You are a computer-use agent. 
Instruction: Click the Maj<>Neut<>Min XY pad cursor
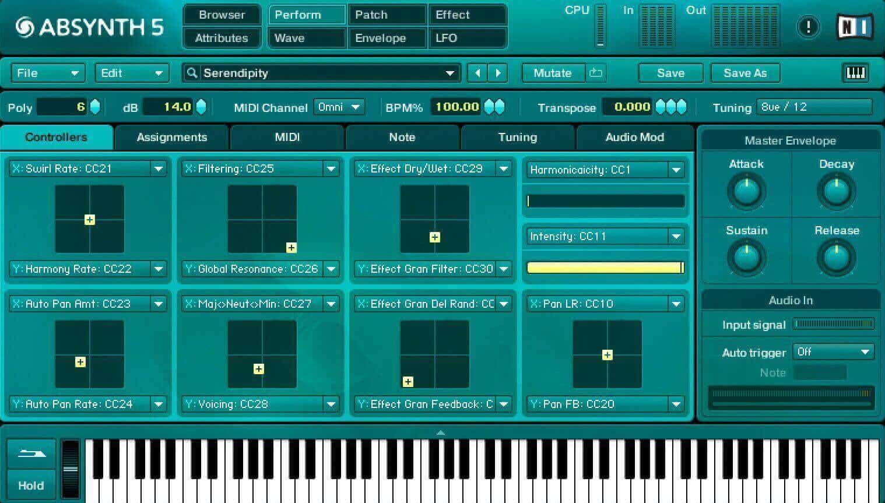coord(259,369)
